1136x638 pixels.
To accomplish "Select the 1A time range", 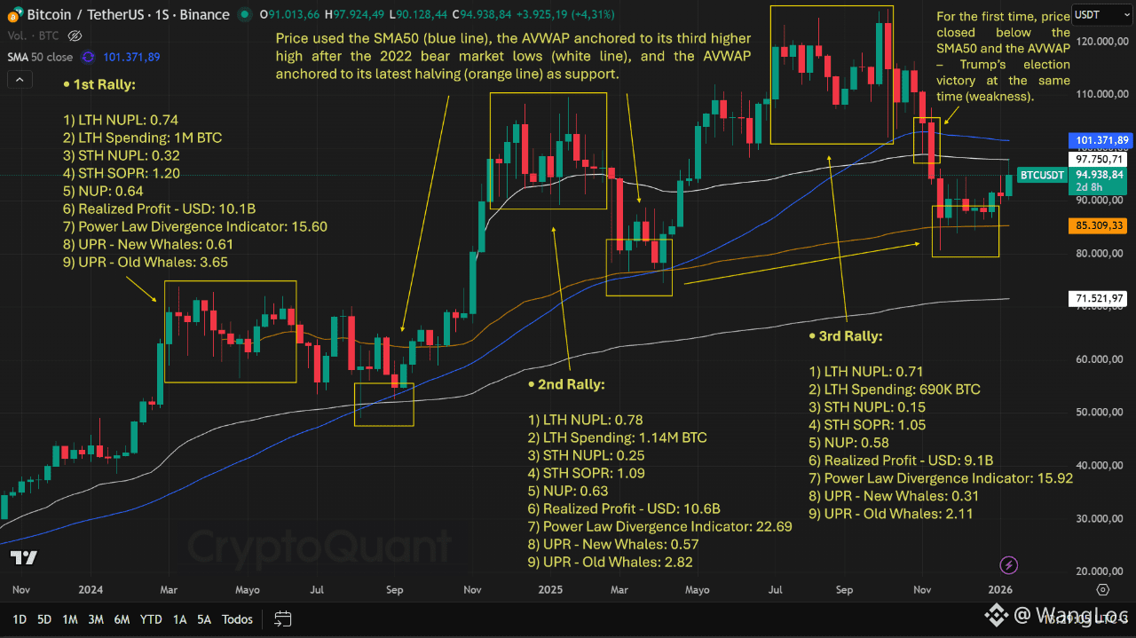I will tap(179, 619).
